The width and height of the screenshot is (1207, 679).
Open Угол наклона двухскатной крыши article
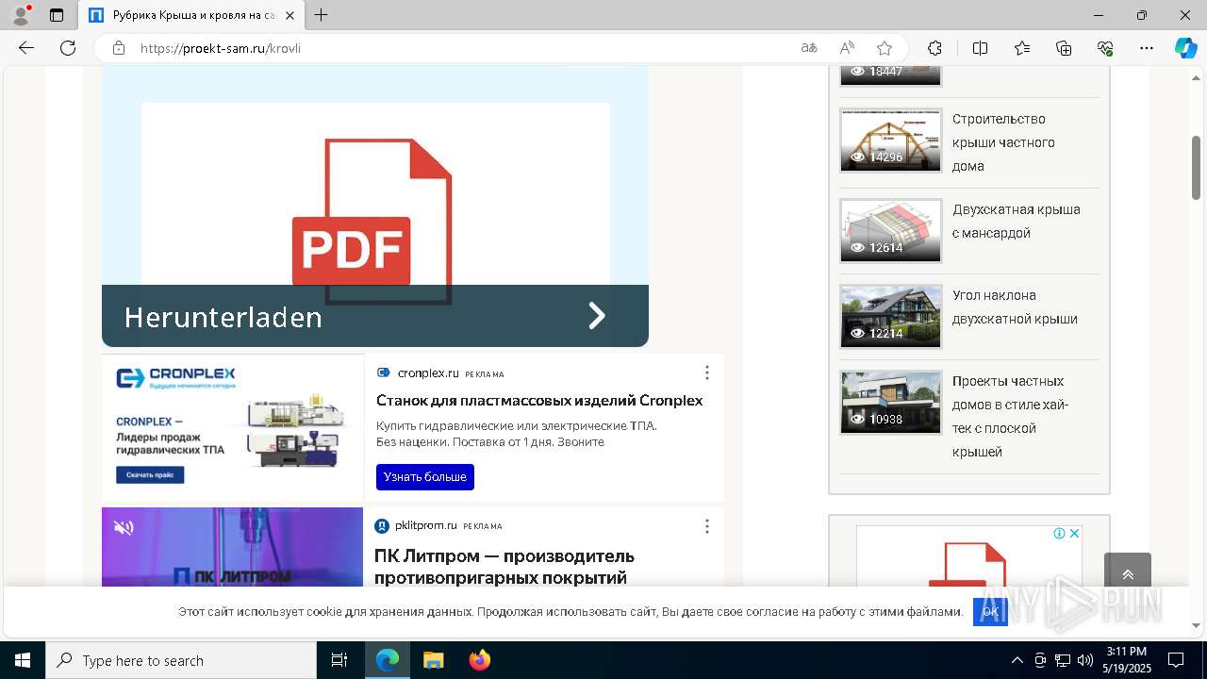[x=1015, y=307]
